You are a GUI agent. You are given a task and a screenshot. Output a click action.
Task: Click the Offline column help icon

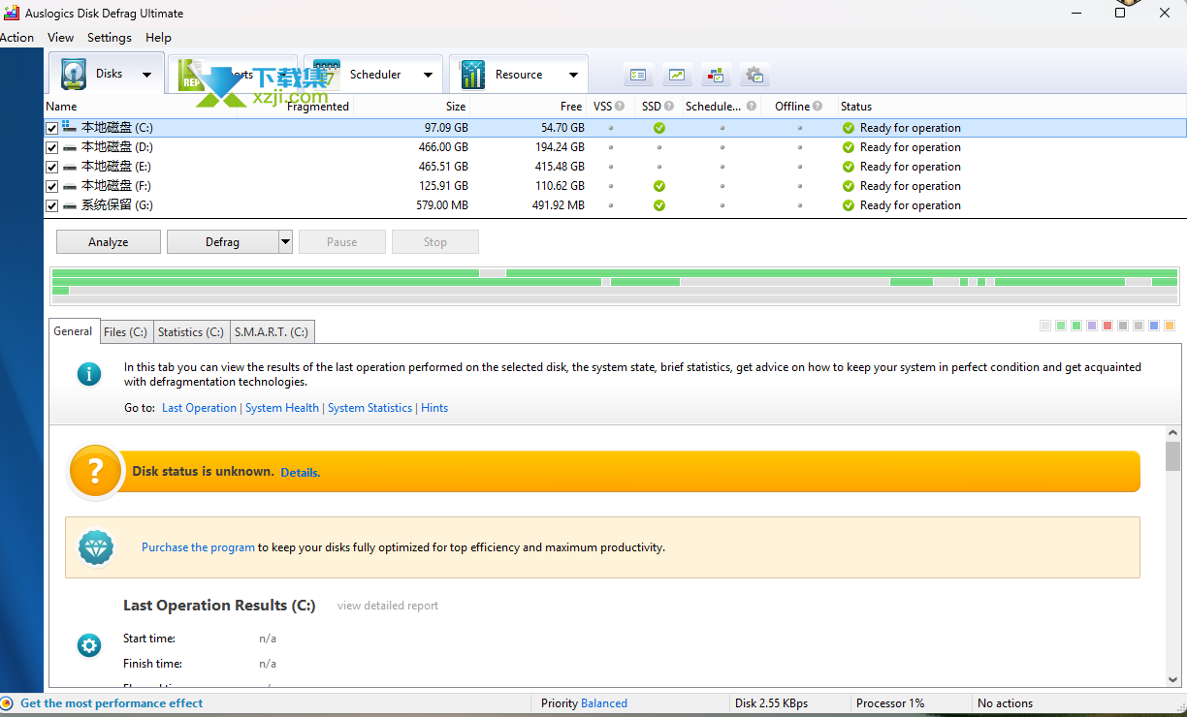click(818, 107)
